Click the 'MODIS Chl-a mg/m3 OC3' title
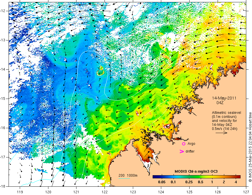Viewport: 252px width, 195px height. pos(196,171)
